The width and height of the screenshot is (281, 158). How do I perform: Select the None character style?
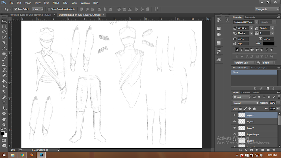point(255,72)
